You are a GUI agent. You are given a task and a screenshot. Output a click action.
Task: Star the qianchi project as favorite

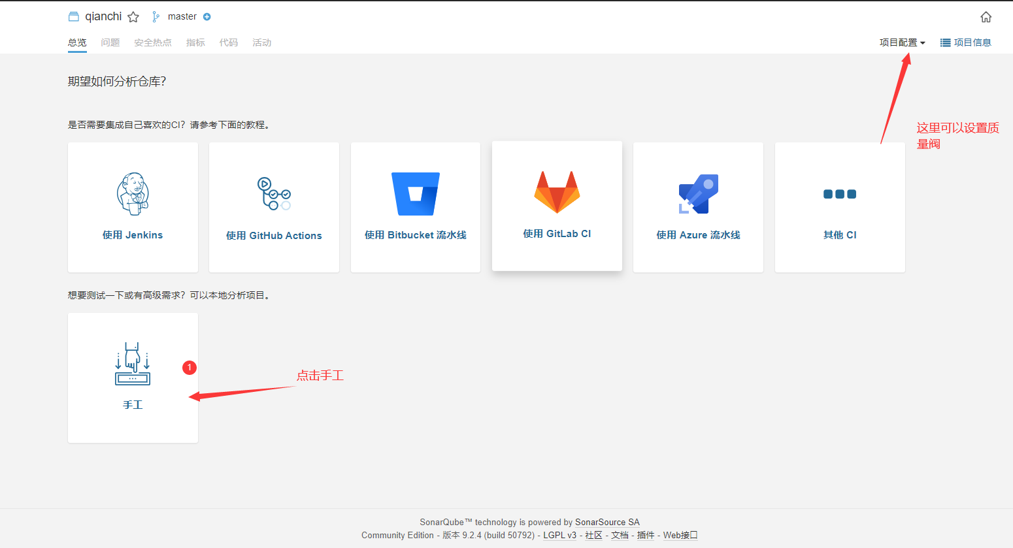[x=133, y=17]
